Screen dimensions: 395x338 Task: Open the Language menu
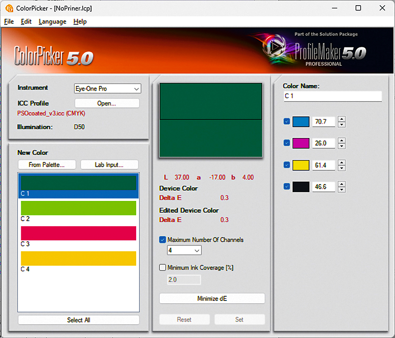pyautogui.click(x=53, y=22)
